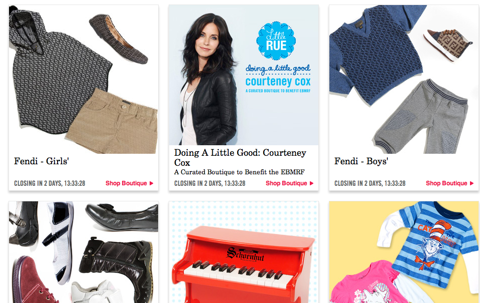Click the Fendi boys' logo sneaker
This screenshot has height=303, width=480.
tap(447, 45)
